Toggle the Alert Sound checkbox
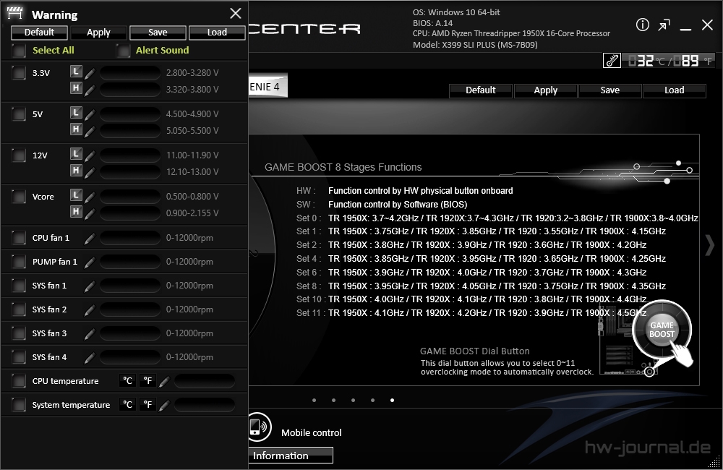 123,51
